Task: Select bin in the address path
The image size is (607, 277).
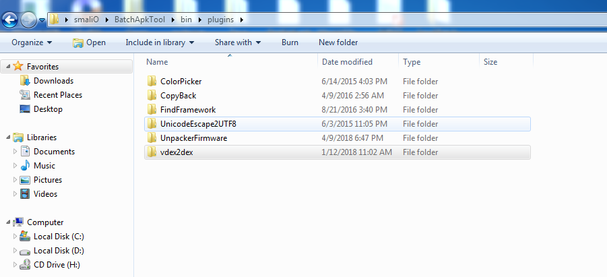Action: click(186, 20)
